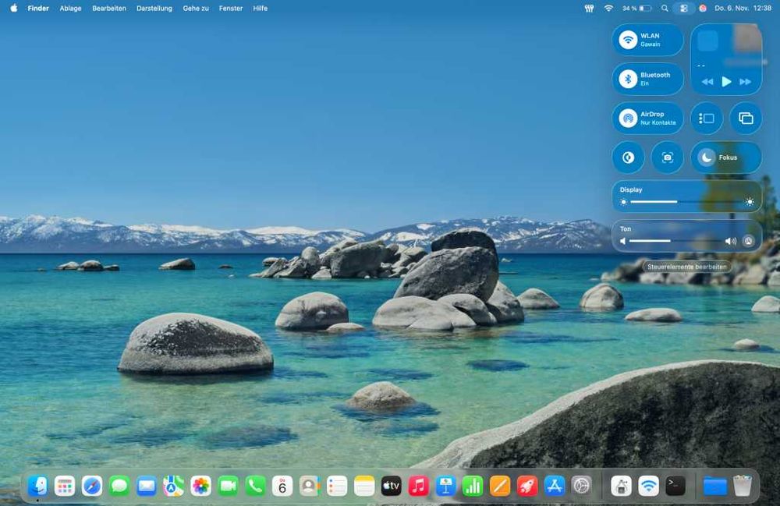780x506 pixels.
Task: Toggle Stage Manager in Control Center
Action: tap(707, 119)
